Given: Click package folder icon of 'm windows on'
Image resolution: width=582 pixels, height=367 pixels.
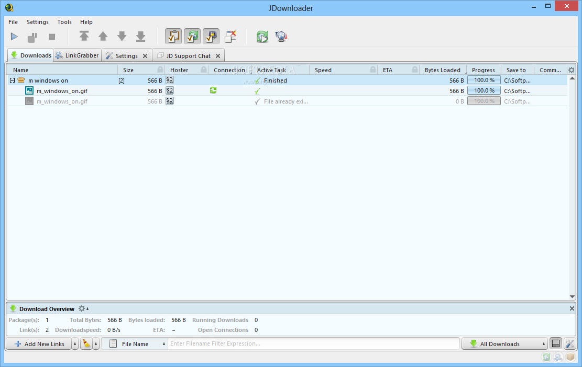Looking at the screenshot, I should pyautogui.click(x=21, y=80).
